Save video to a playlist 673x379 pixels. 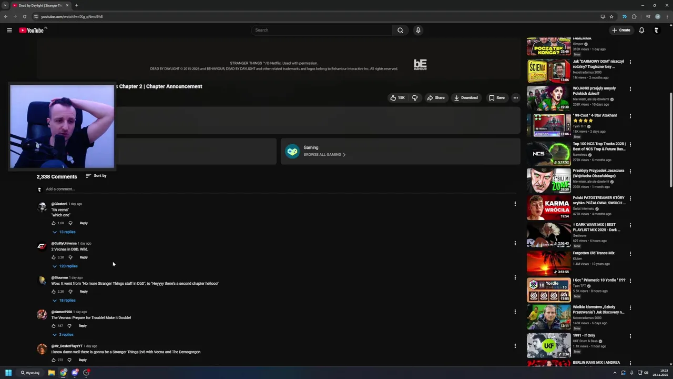point(497,97)
